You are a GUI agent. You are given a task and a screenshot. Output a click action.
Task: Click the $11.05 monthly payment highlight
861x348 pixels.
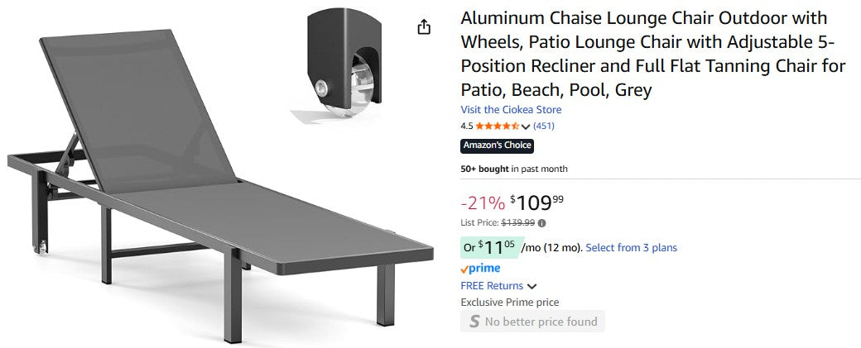tap(489, 247)
